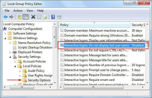Select Interactive logon: Do not require CTRL+ALT policy
The height and width of the screenshot is (98, 152).
102,50
